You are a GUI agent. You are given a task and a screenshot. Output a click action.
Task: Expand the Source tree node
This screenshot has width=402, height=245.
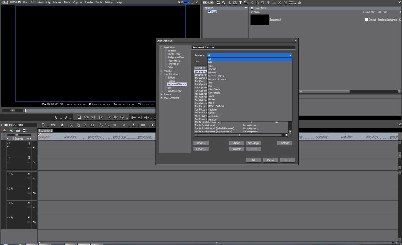tap(162, 95)
